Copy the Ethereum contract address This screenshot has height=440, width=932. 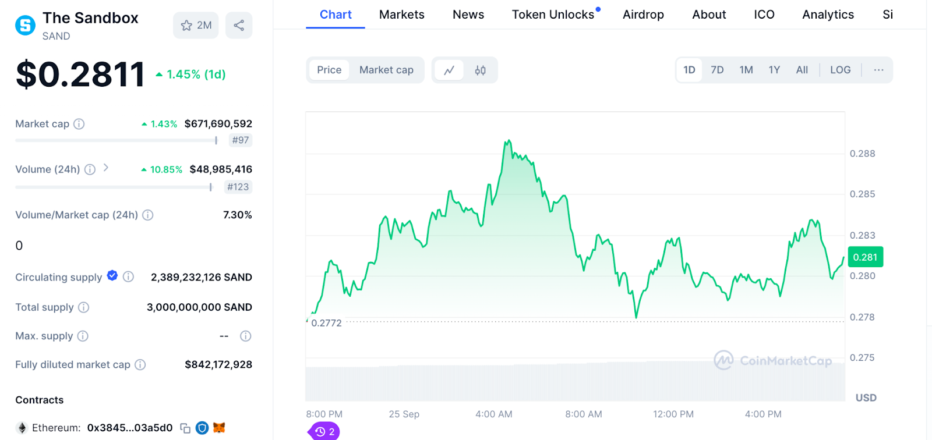click(185, 428)
